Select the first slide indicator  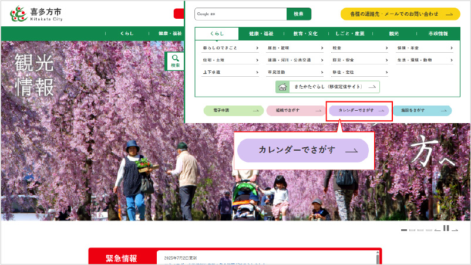click(404, 230)
